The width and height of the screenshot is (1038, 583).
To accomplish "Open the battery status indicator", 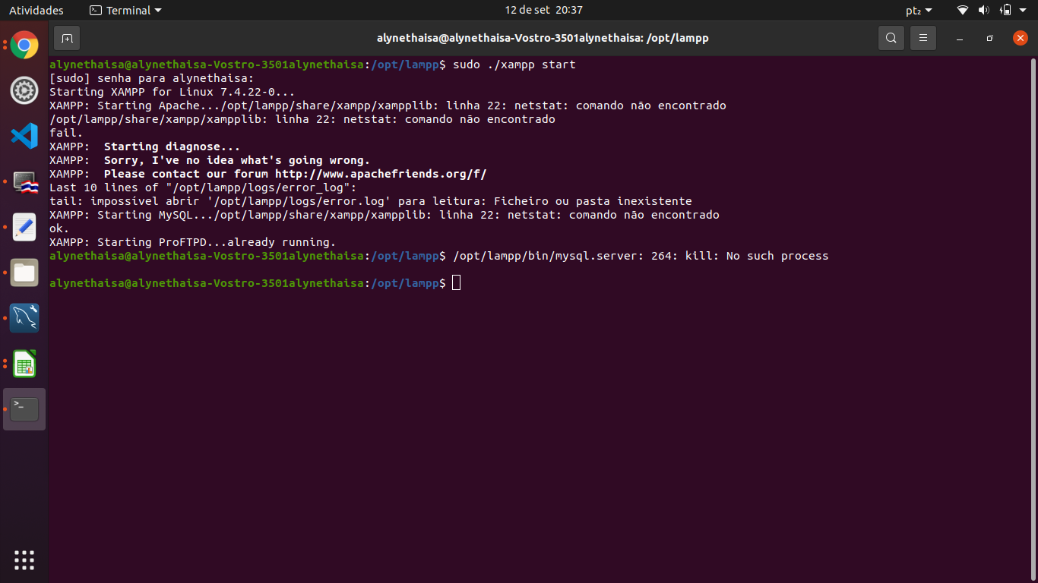I will tap(1005, 11).
